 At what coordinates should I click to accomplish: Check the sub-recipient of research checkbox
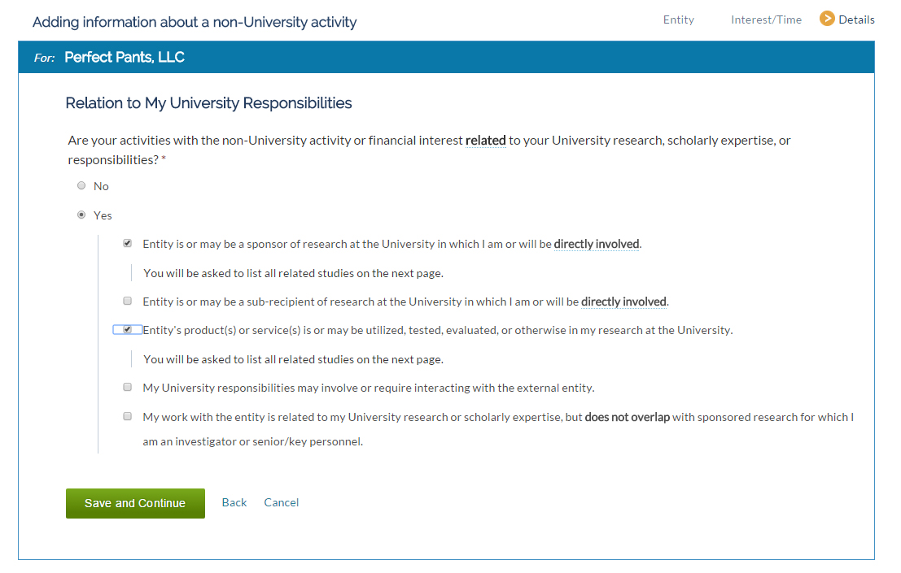pyautogui.click(x=128, y=301)
